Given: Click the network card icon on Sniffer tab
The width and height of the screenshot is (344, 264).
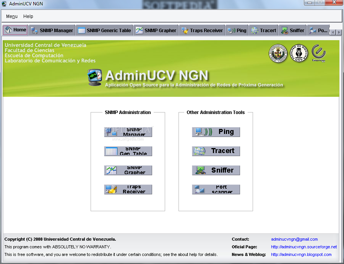Looking at the screenshot, I should pos(284,31).
